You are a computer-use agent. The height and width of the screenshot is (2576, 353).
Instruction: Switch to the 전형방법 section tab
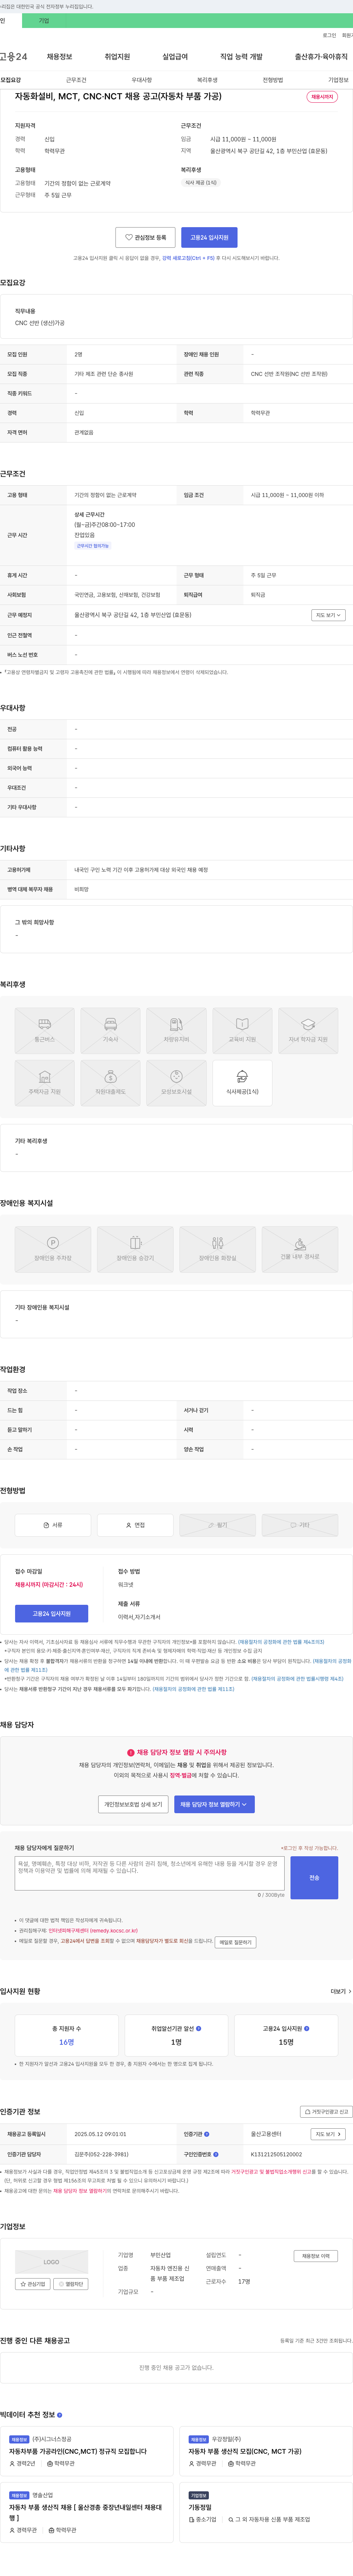pos(273,80)
